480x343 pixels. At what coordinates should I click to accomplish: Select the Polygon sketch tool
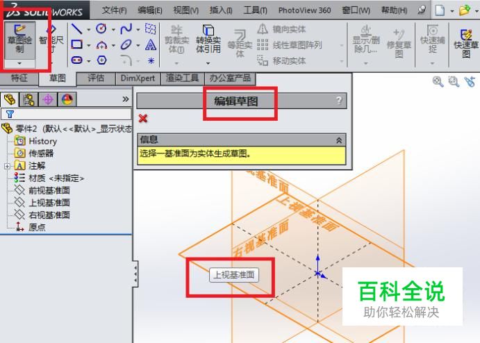click(101, 60)
